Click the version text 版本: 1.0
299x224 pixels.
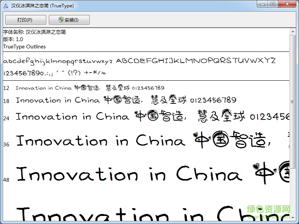pos(13,40)
